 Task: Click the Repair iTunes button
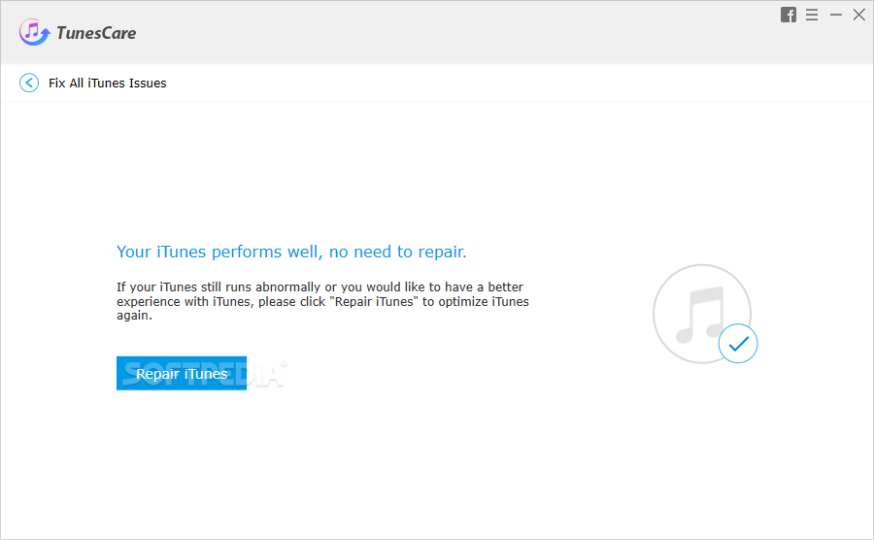click(x=182, y=373)
